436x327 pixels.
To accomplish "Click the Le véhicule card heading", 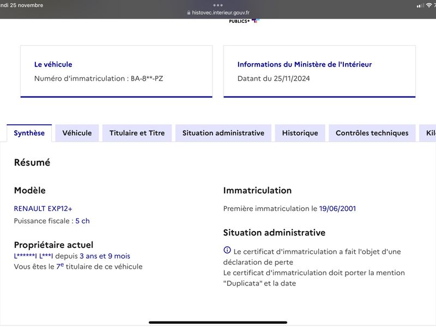I will [x=53, y=64].
